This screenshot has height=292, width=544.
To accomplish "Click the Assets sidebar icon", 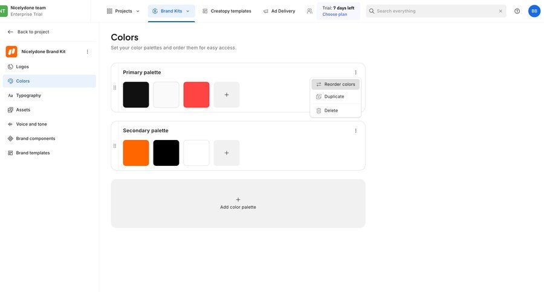I will click(x=10, y=110).
